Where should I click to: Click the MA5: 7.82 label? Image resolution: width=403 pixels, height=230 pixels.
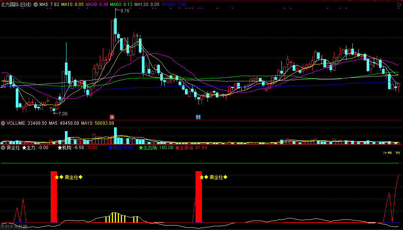(x=50, y=4)
